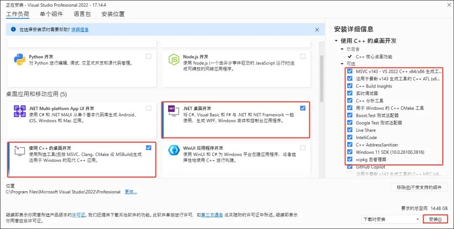Open the 第三方通告 link
The width and height of the screenshot is (454, 229).
pos(212,215)
